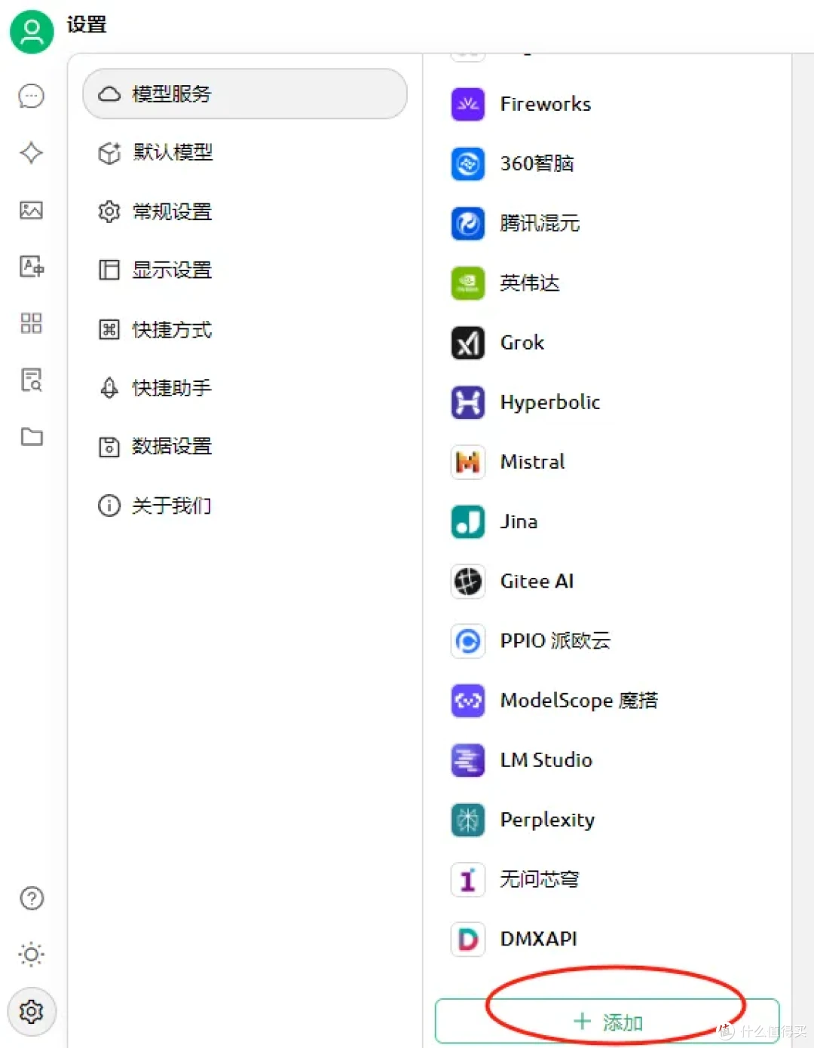
Task: Select the 无问芯穹 provider name
Action: point(540,879)
